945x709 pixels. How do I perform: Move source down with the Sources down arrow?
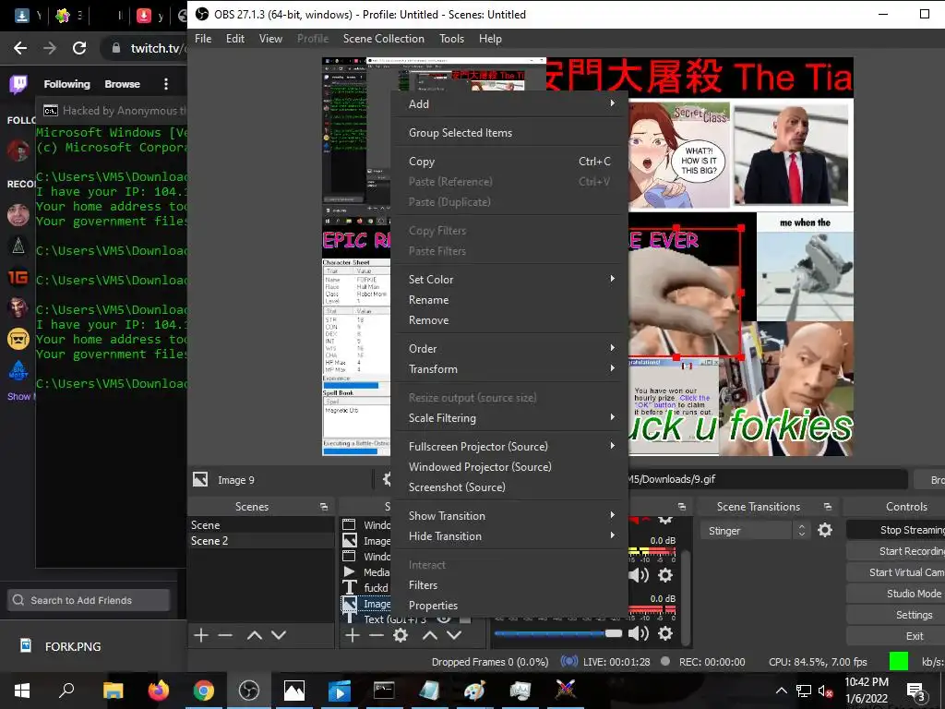point(454,635)
